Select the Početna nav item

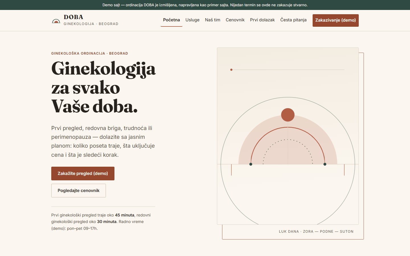pyautogui.click(x=171, y=20)
